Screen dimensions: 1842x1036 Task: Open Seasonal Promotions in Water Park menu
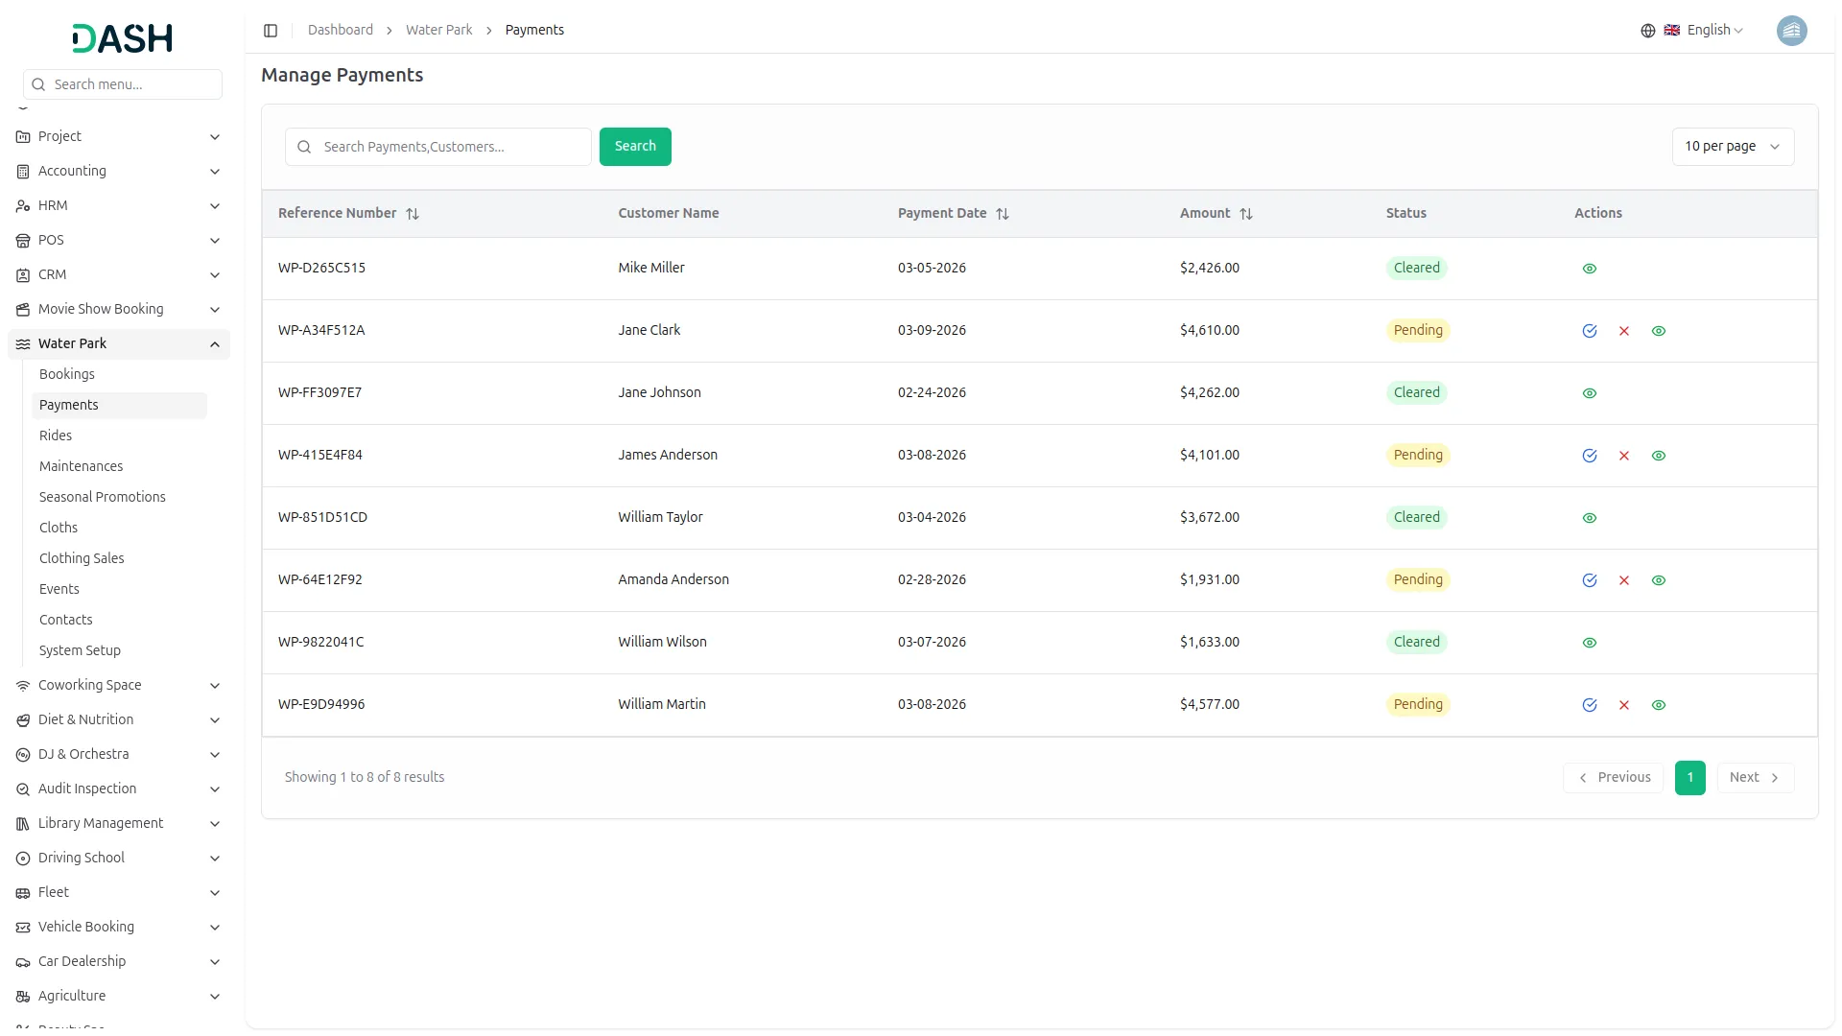[x=103, y=497]
